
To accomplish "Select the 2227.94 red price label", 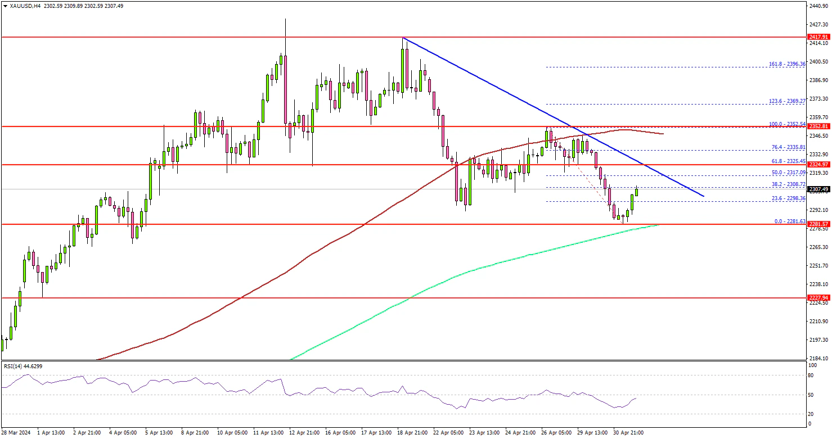I will pos(818,297).
